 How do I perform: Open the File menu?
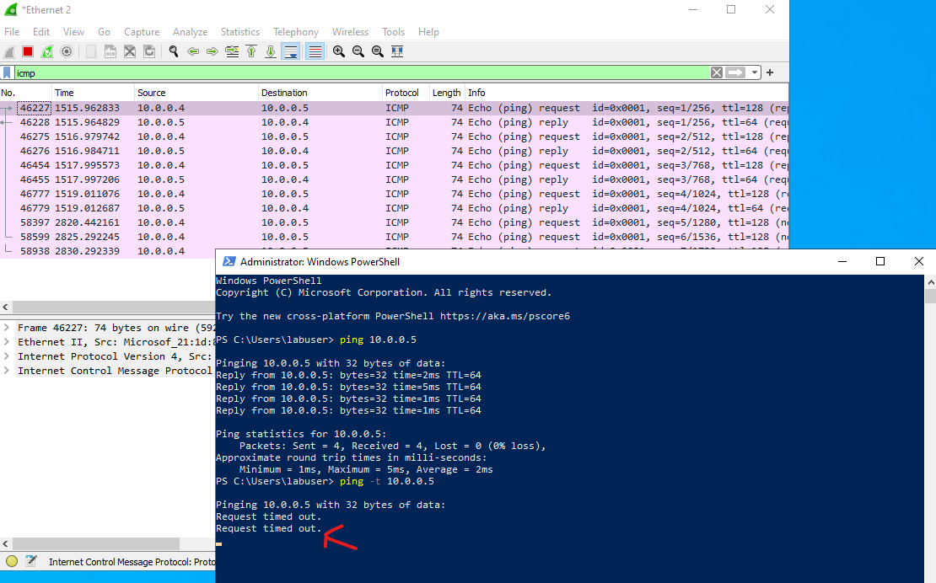pyautogui.click(x=12, y=32)
